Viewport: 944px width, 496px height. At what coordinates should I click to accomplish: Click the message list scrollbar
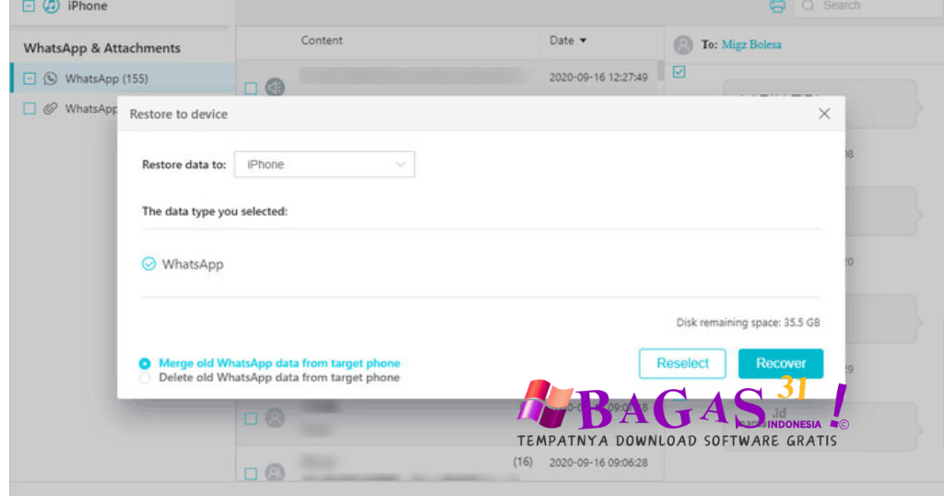click(x=660, y=70)
